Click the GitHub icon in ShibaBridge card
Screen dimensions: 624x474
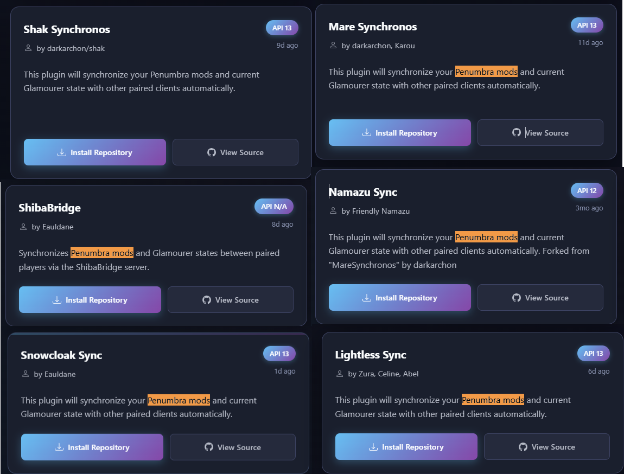(x=206, y=300)
